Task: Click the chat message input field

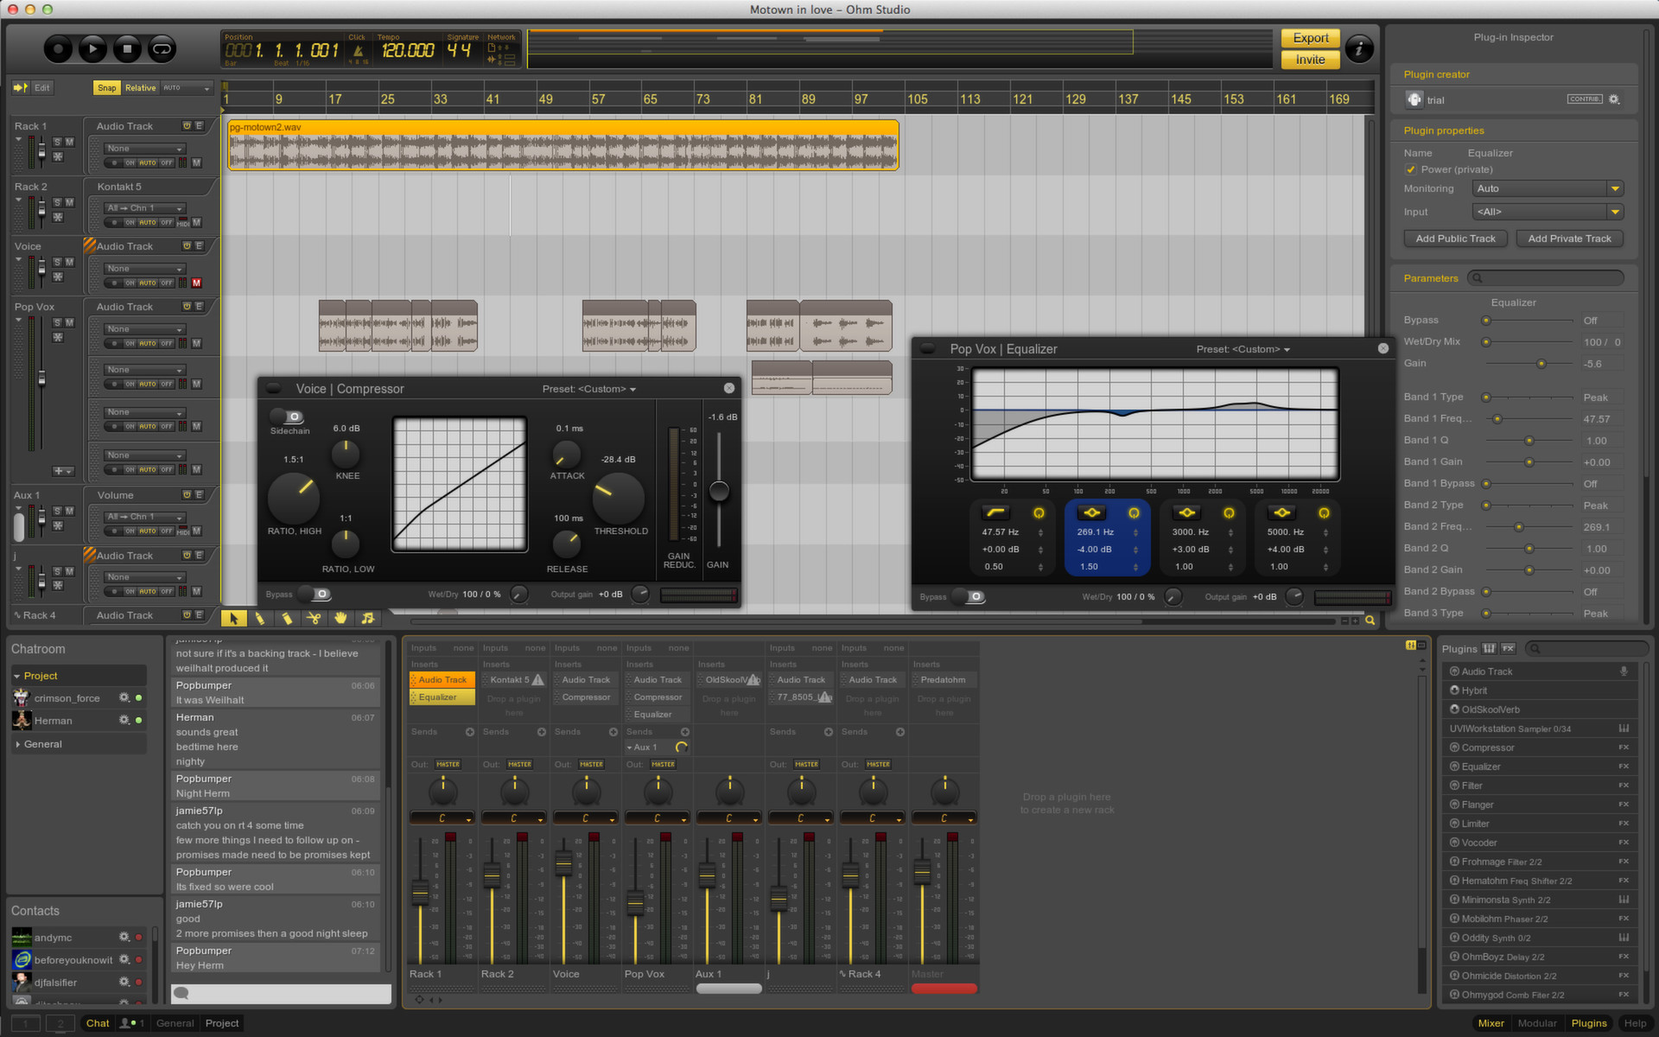Action: pos(280,994)
